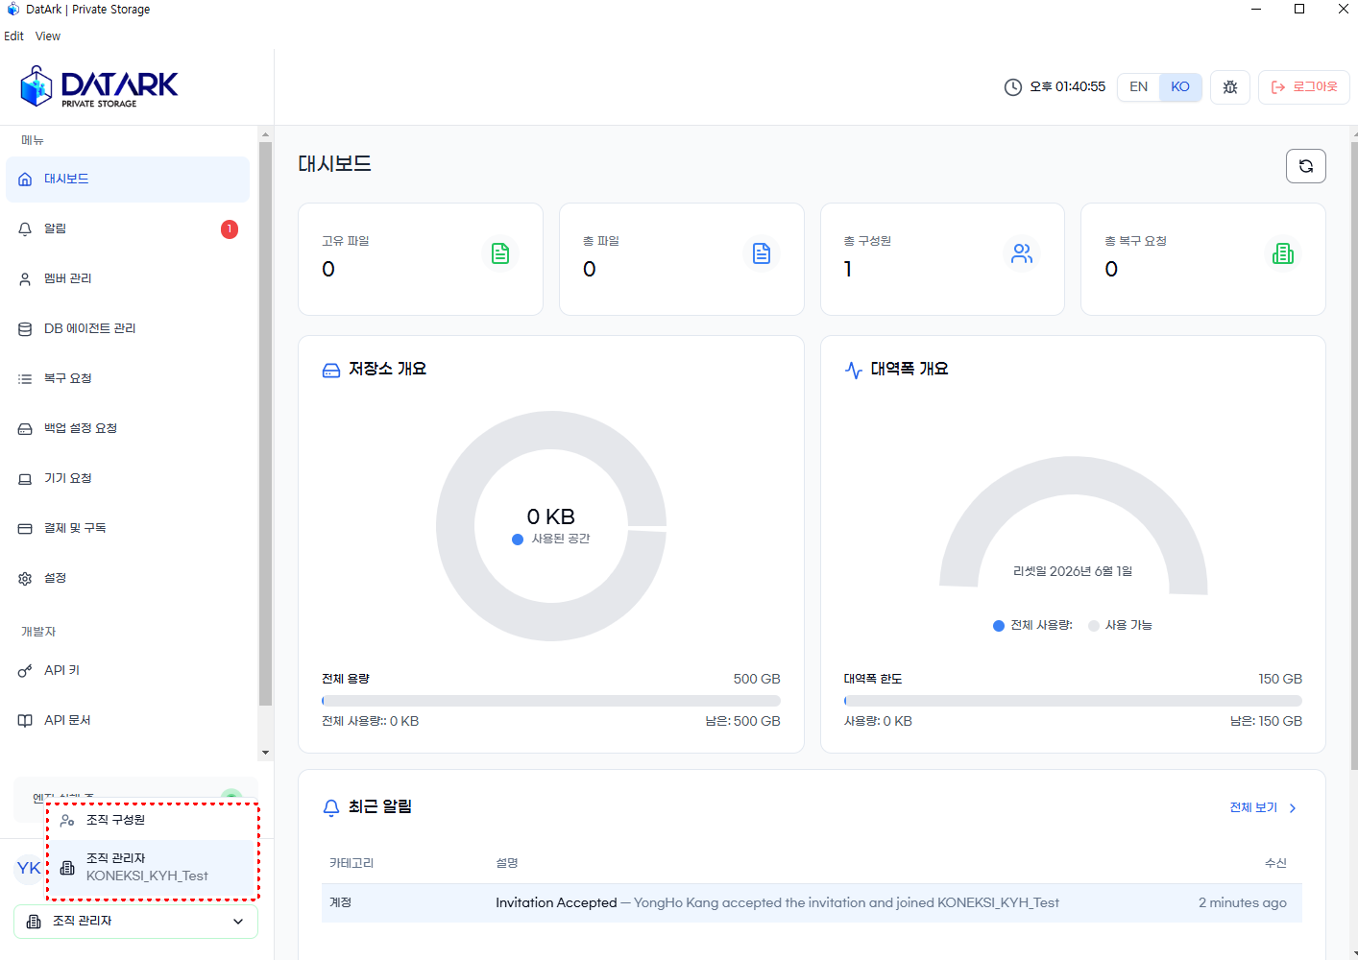
Task: Select 복구 요청 in sidebar
Action: point(128,379)
